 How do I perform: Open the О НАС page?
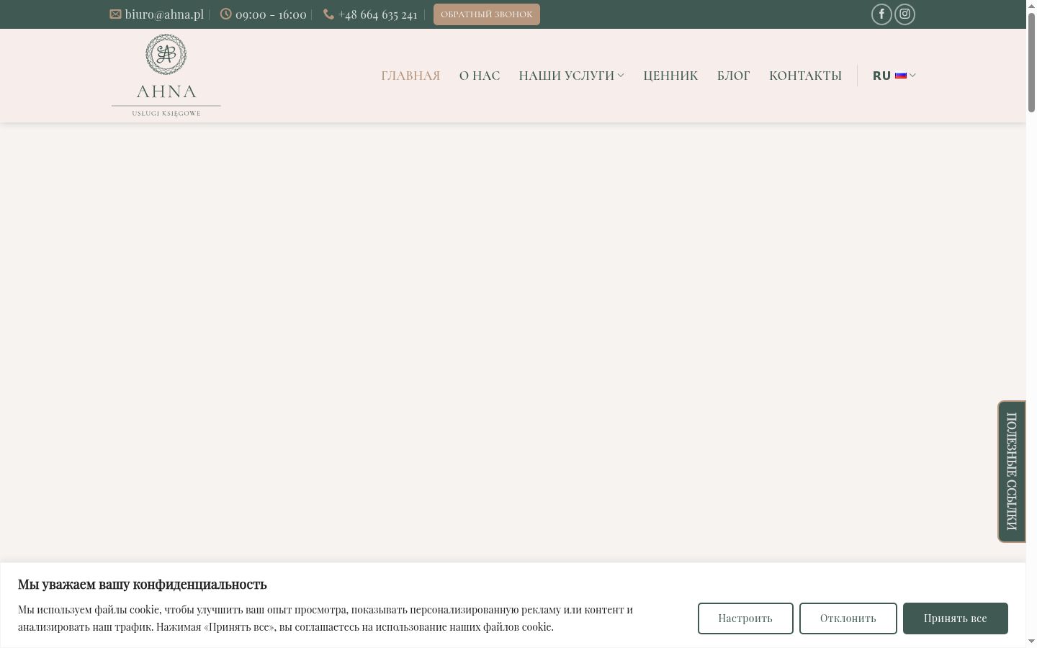[x=480, y=76]
